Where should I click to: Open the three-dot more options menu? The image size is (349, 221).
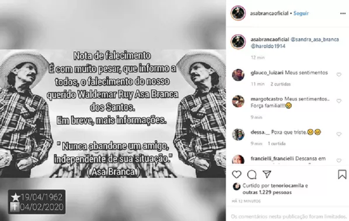(x=343, y=14)
